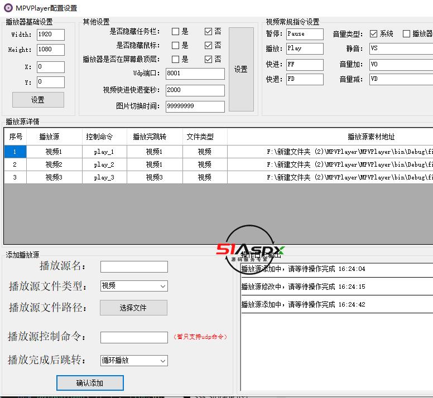Click the X position input field
This screenshot has width=433, height=398.
coord(51,67)
